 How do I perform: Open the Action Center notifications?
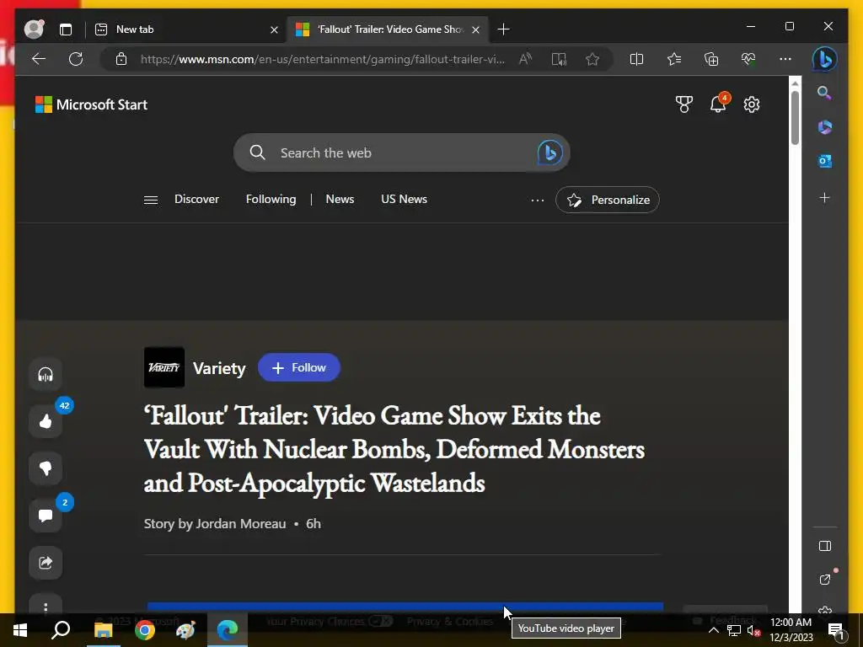tap(835, 630)
